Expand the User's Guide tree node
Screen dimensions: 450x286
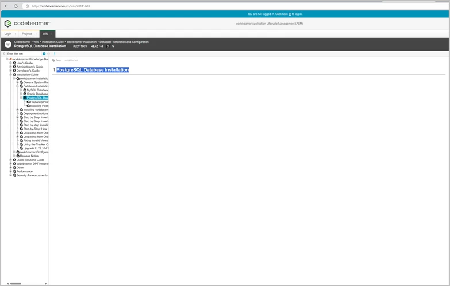click(x=10, y=63)
